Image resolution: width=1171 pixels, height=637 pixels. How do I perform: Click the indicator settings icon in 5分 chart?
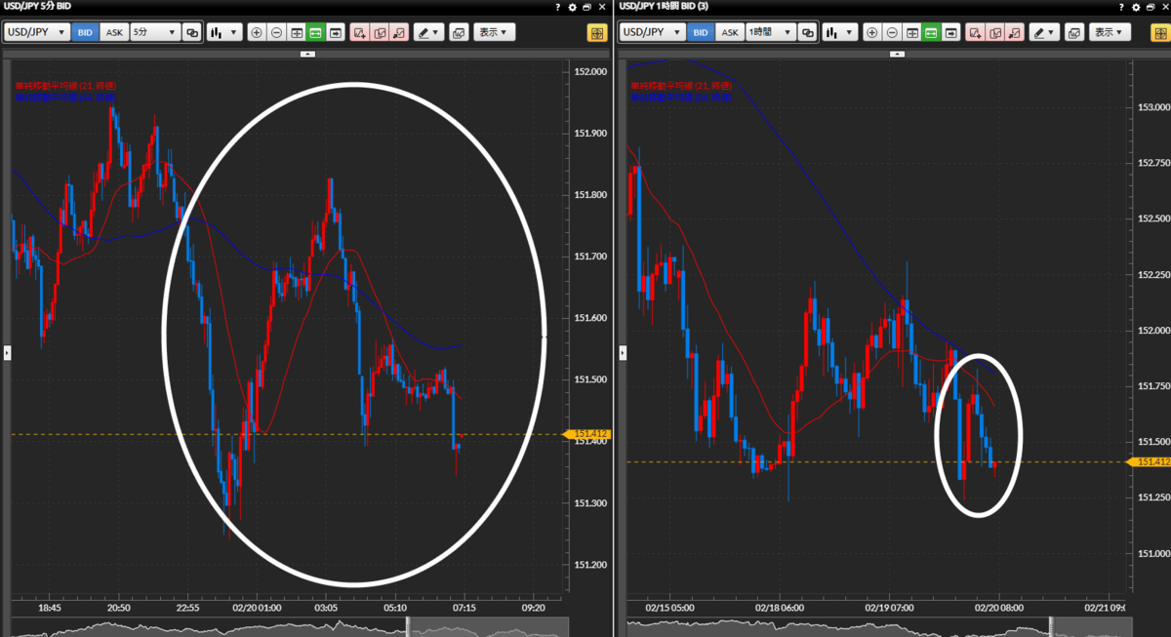(x=459, y=32)
